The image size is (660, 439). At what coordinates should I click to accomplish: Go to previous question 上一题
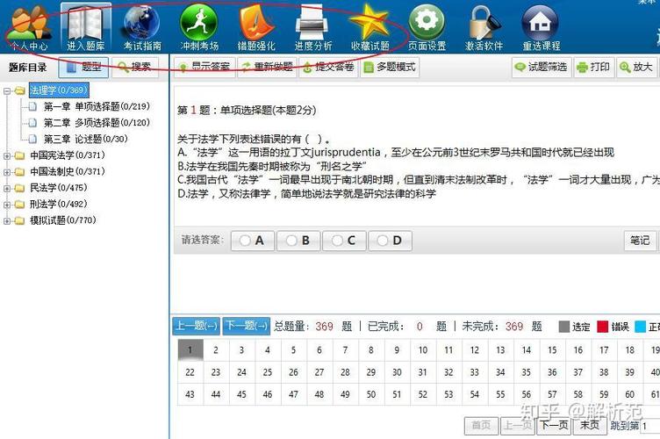(196, 327)
